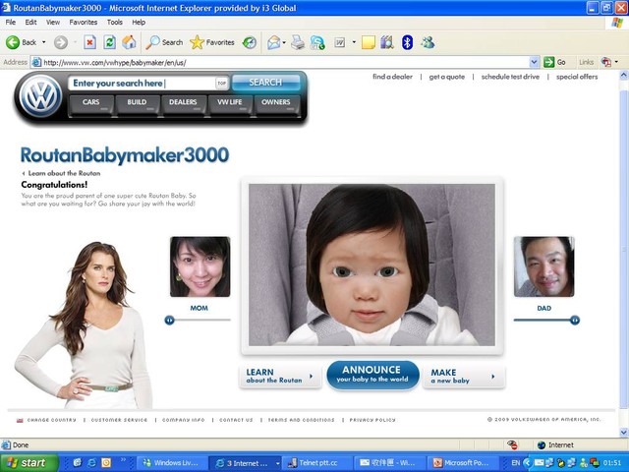Open the Search magnifier toolbar button

point(164,42)
